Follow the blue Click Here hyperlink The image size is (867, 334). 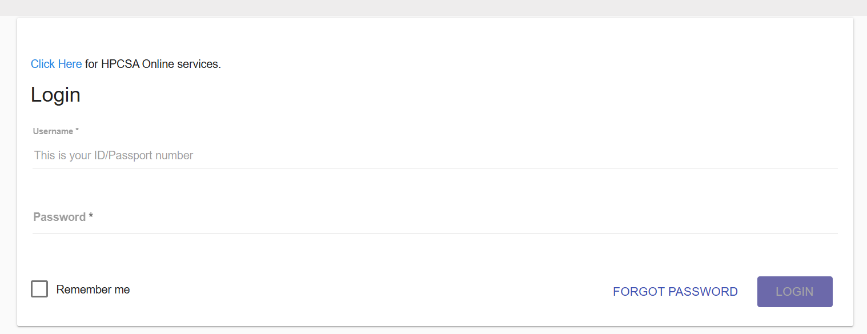point(56,64)
